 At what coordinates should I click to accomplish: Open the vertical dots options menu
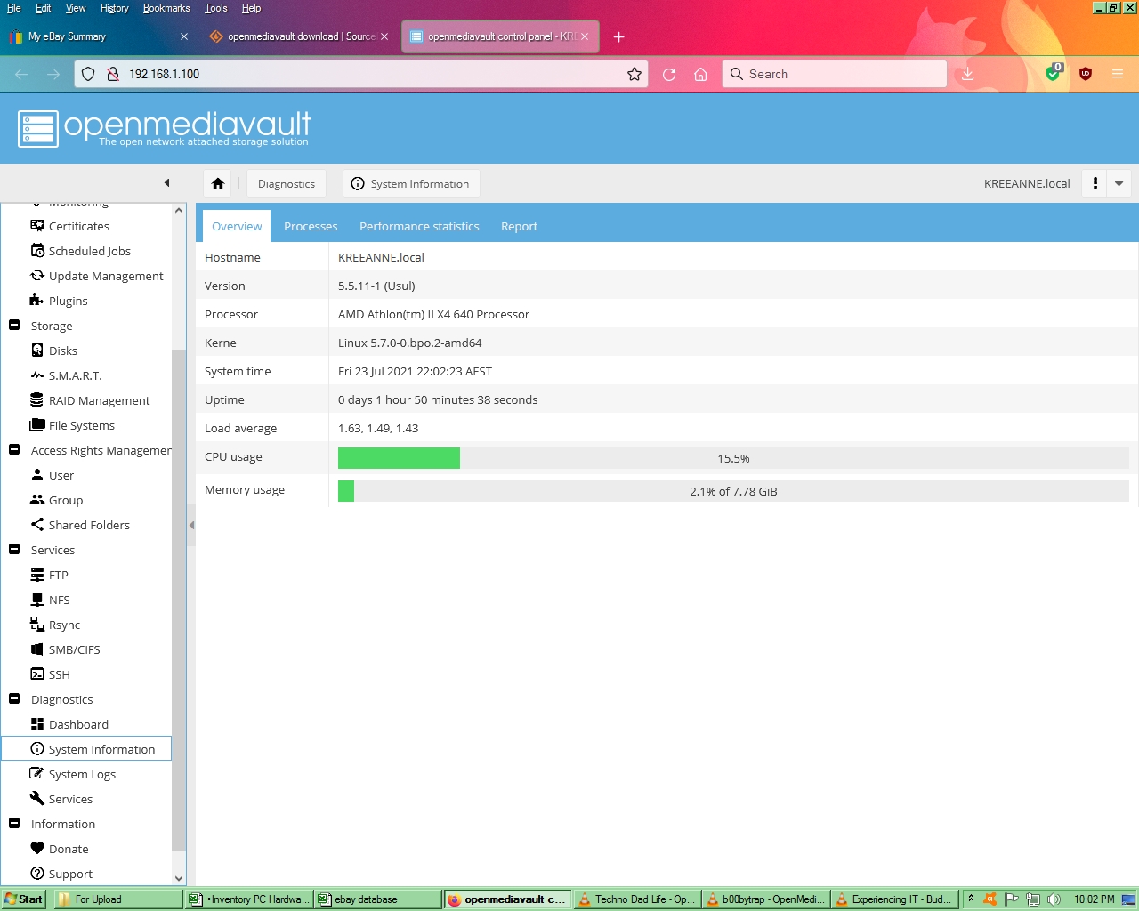tap(1095, 183)
